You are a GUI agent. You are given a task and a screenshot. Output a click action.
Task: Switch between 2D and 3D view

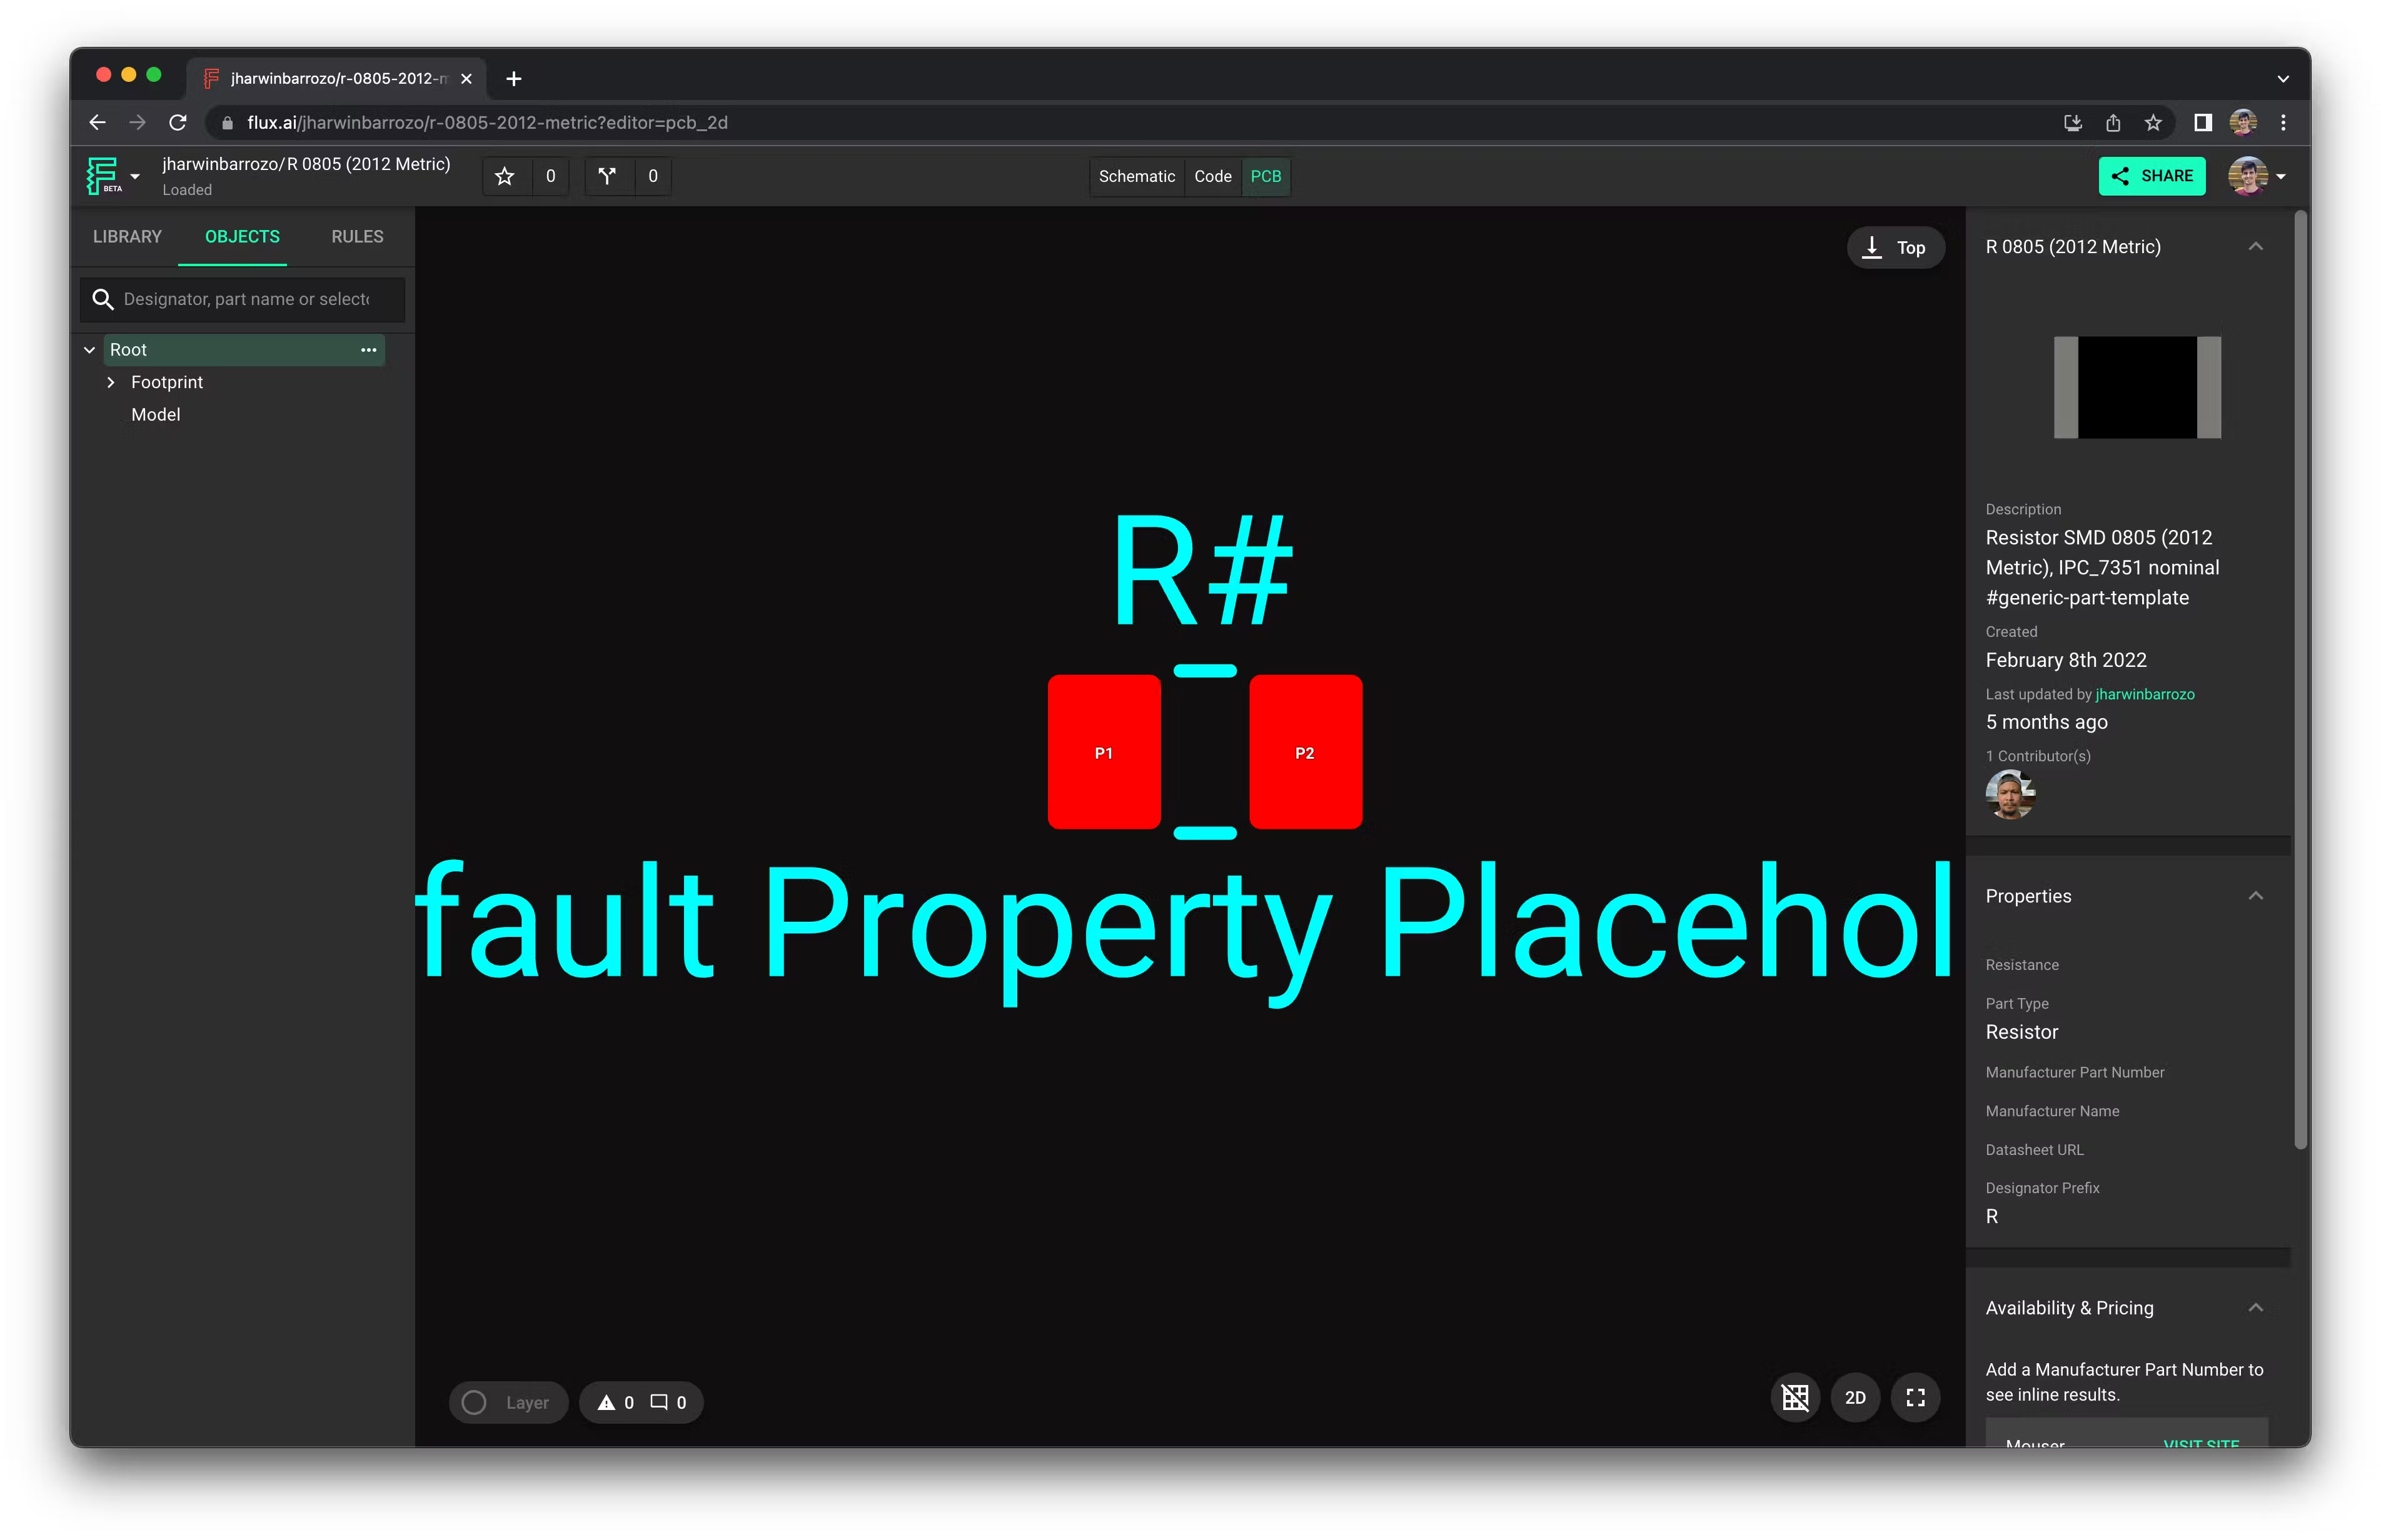(1855, 1397)
